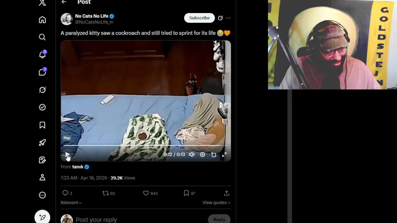
Task: Expand the Relevant replies sort dropdown
Action: [71, 203]
